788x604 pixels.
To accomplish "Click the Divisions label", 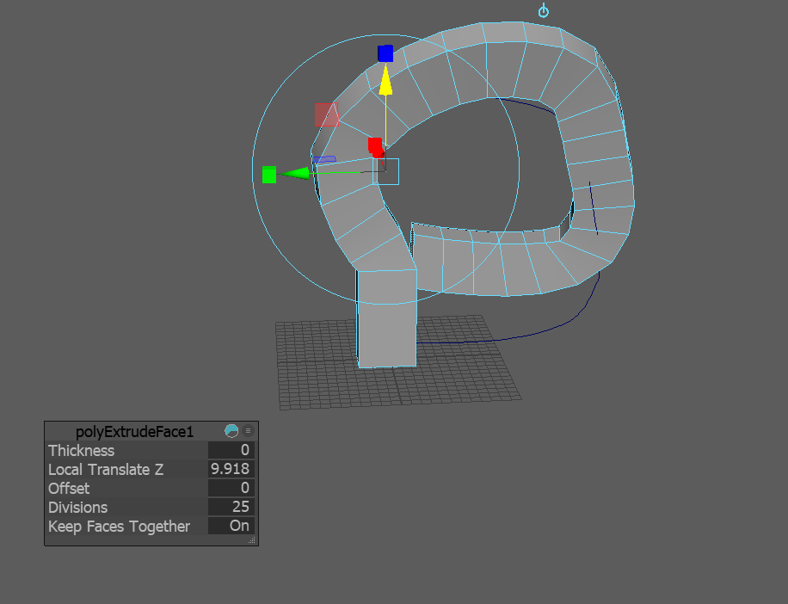I will click(78, 508).
